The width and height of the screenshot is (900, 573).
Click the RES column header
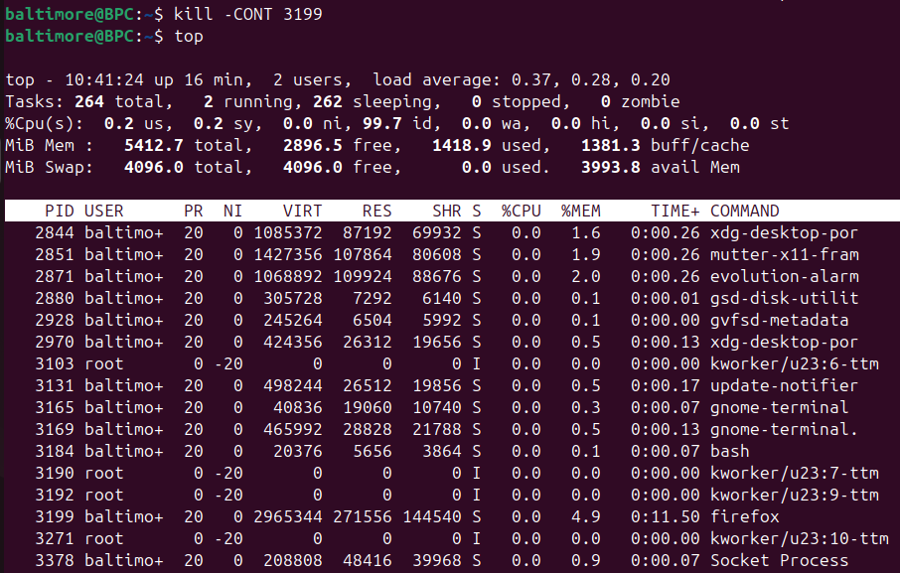pyautogui.click(x=377, y=212)
